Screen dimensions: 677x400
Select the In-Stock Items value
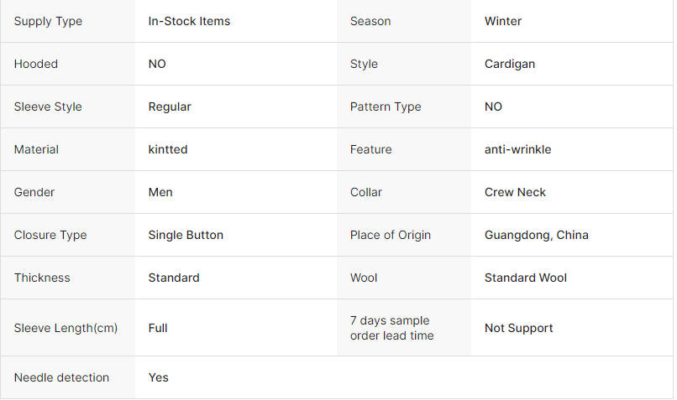189,21
